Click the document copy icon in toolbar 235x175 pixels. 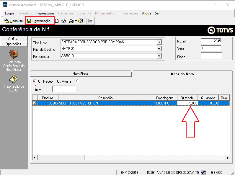pyautogui.click(x=63, y=21)
